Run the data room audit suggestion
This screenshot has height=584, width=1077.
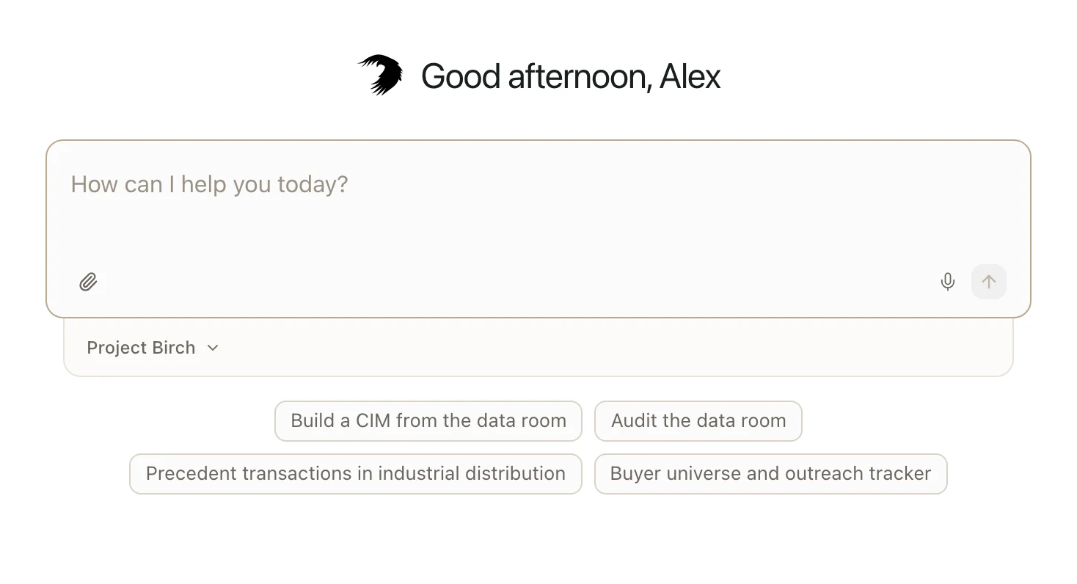pos(698,421)
